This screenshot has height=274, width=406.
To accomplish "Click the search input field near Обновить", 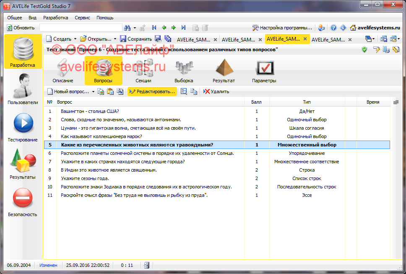I will pyautogui.click(x=81, y=28).
